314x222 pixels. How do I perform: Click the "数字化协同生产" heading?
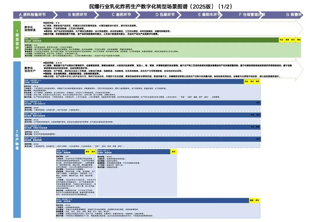click(x=30, y=70)
